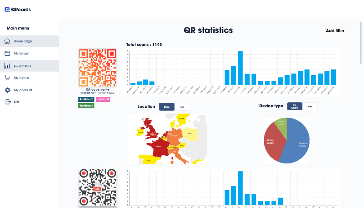Click the QR code name label
The height and width of the screenshot is (208, 364).
tap(97, 89)
